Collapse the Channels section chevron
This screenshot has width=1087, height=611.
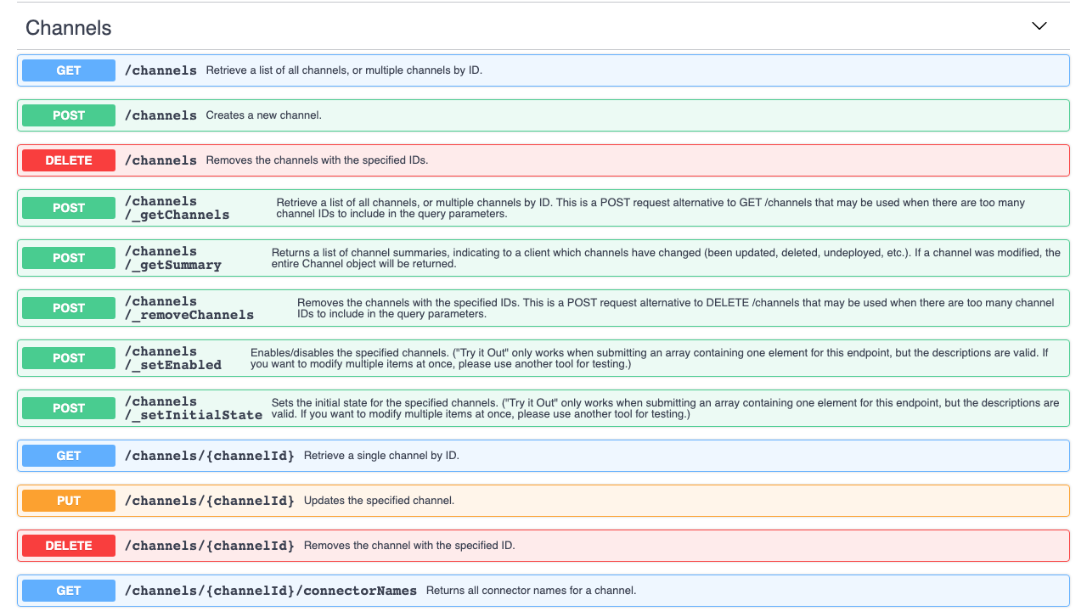1039,26
